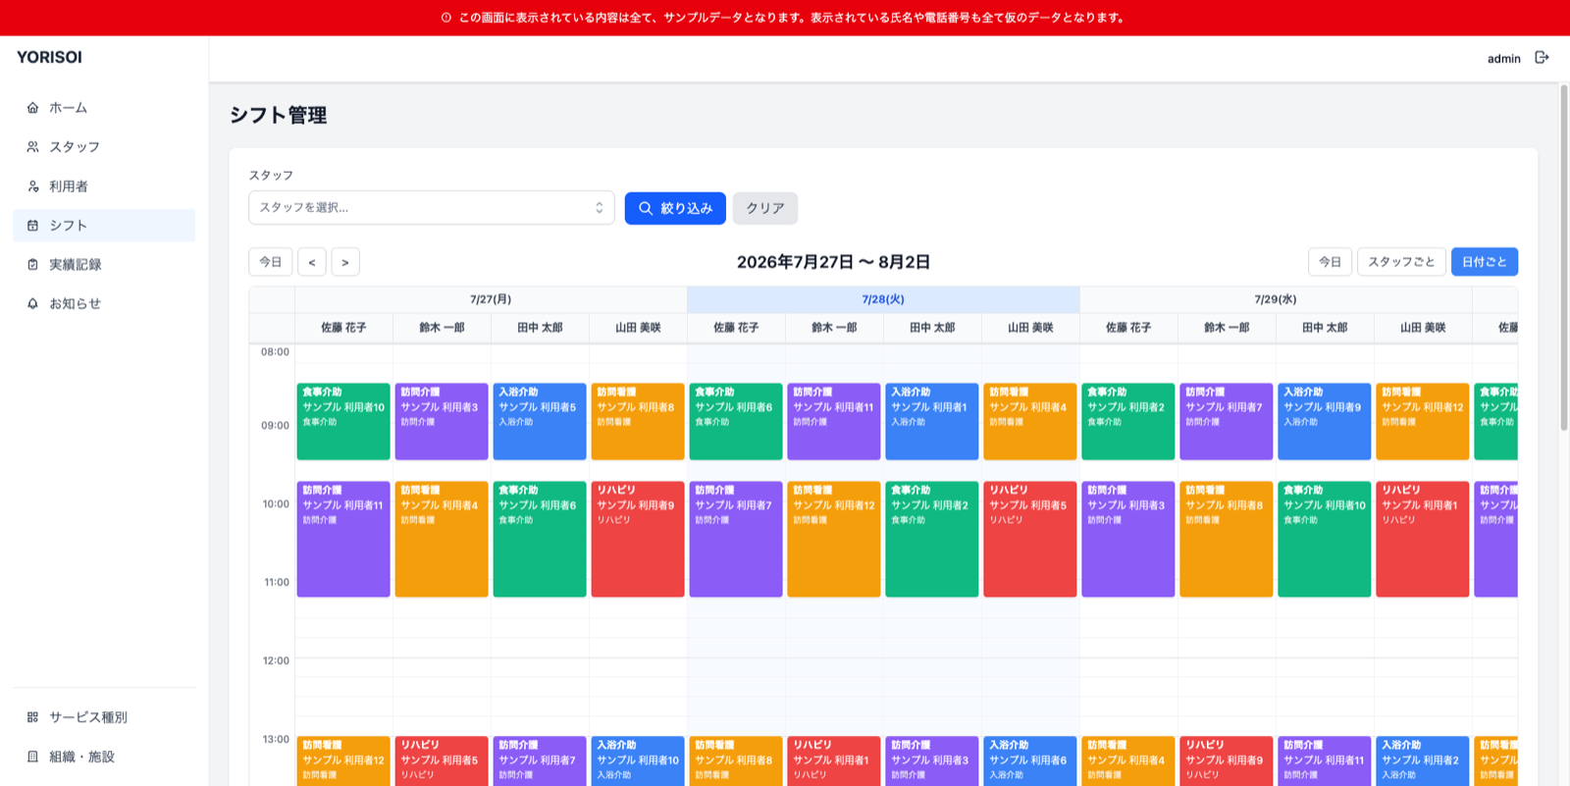
Task: Click the user icon beside 利用者
Action: [32, 186]
